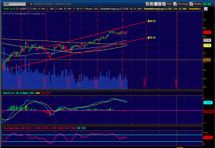
Task: Click the Y: 66.16 cursor price readout
Action: coord(78,9)
